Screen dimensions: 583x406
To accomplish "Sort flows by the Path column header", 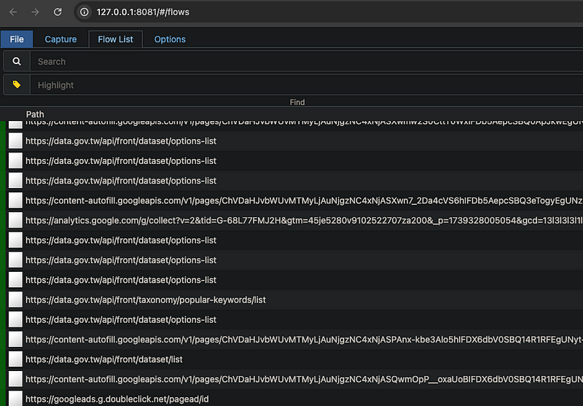I will click(35, 114).
